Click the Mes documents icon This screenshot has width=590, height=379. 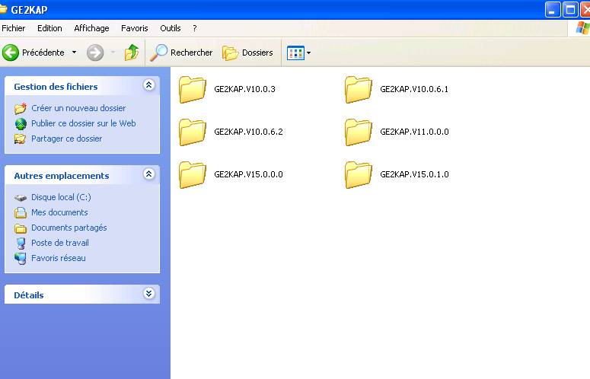21,213
